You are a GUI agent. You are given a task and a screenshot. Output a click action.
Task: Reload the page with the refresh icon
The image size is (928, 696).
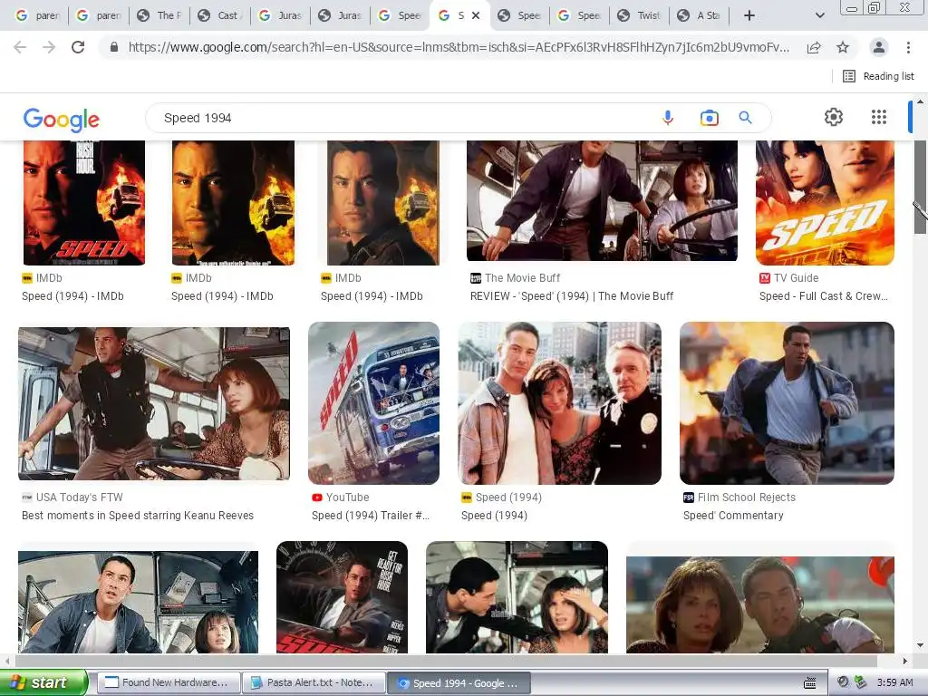[x=78, y=47]
